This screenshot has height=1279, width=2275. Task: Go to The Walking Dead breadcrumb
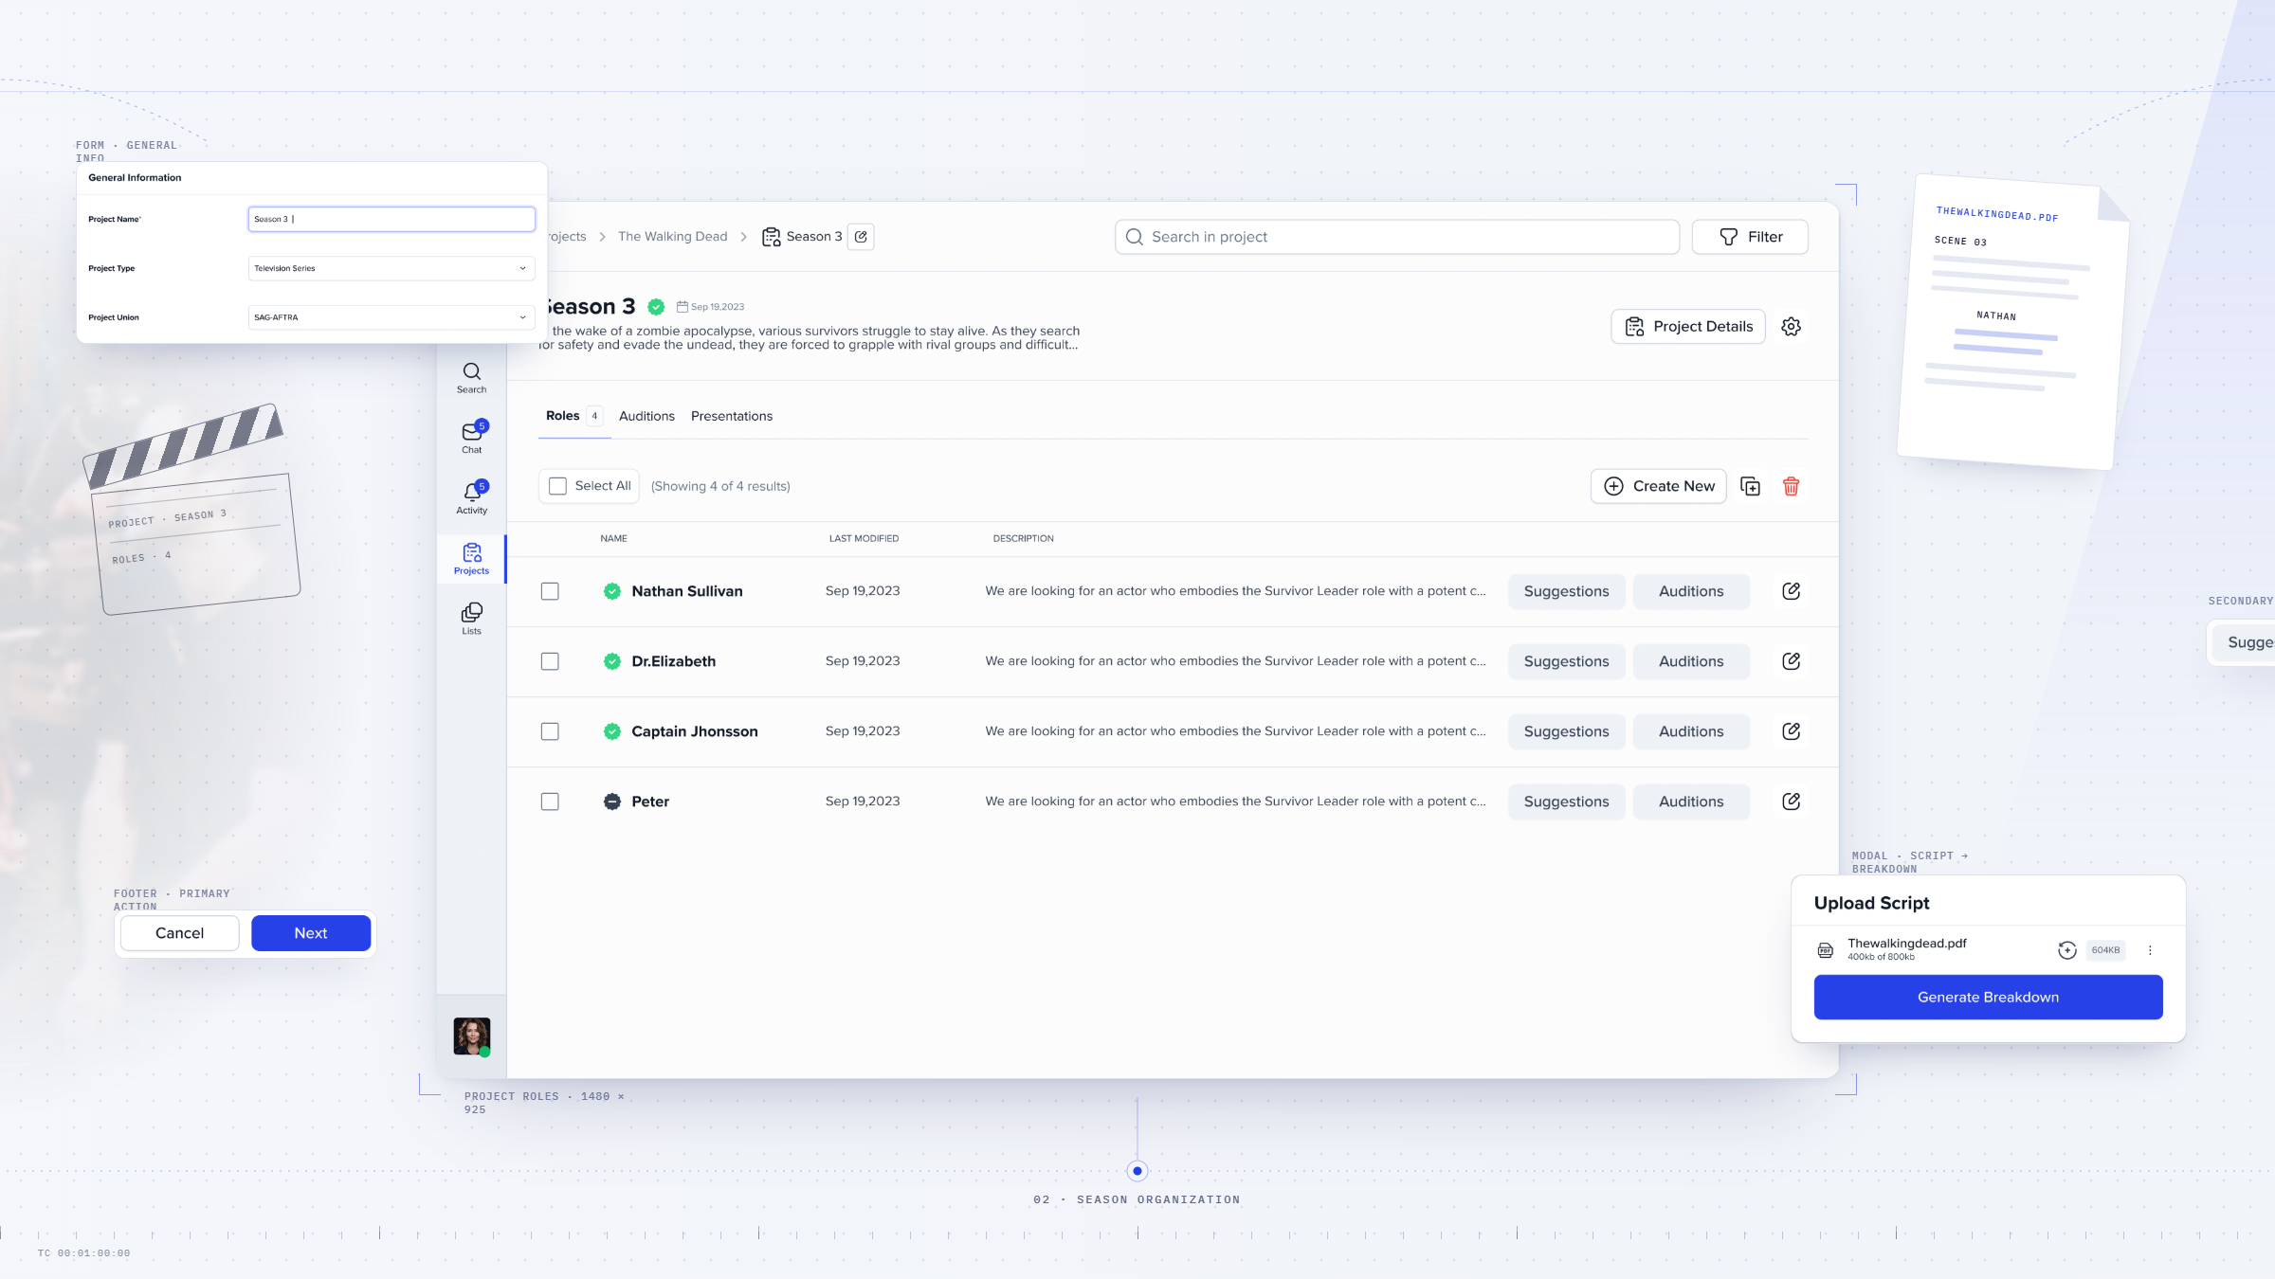[x=672, y=237]
